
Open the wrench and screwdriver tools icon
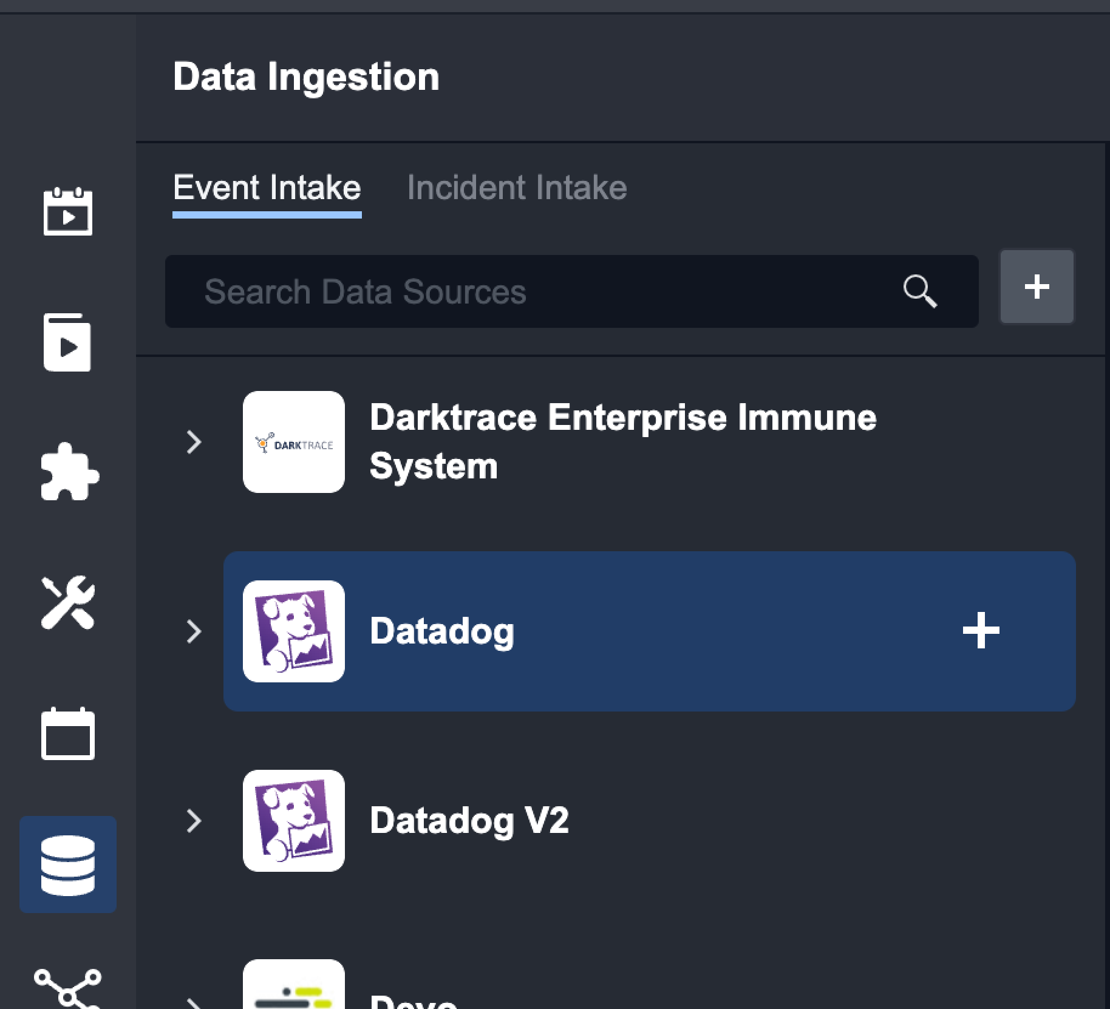[68, 602]
